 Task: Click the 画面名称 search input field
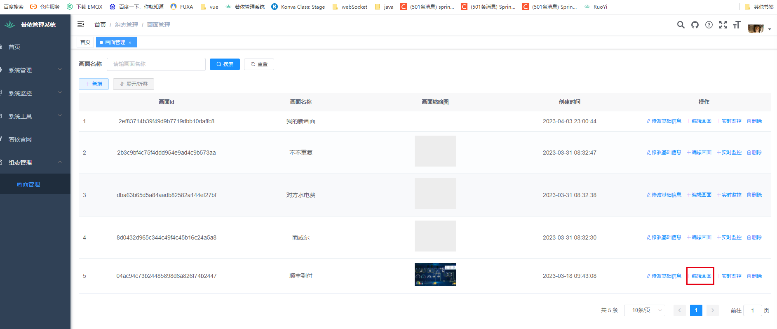156,64
